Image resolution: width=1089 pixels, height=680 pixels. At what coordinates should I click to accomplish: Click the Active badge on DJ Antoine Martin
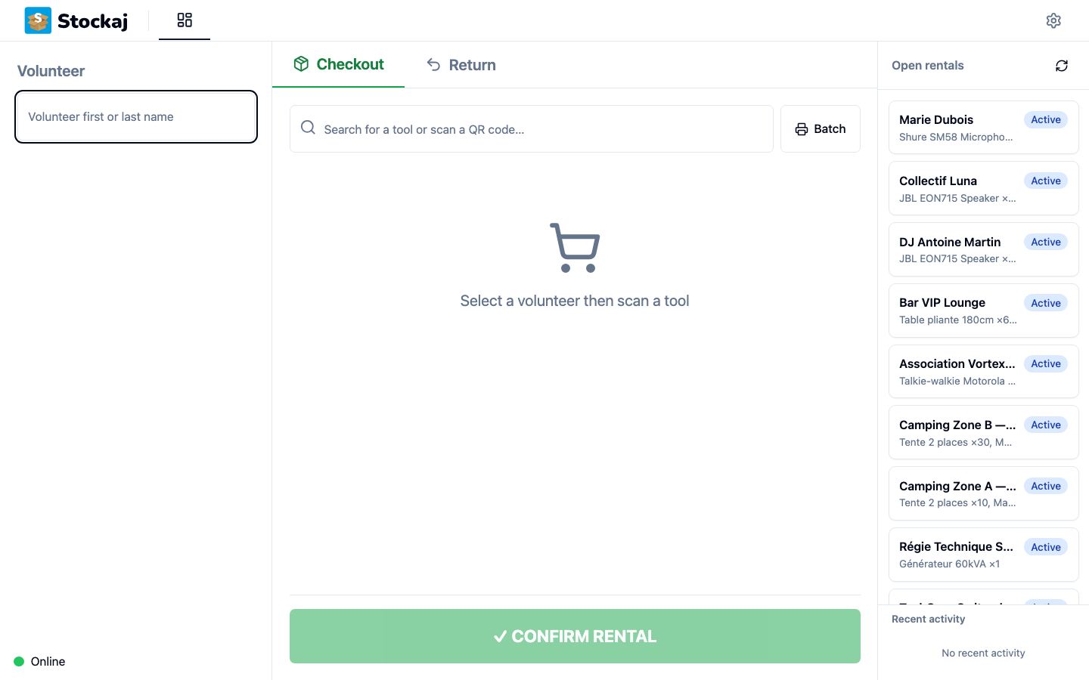1045,242
